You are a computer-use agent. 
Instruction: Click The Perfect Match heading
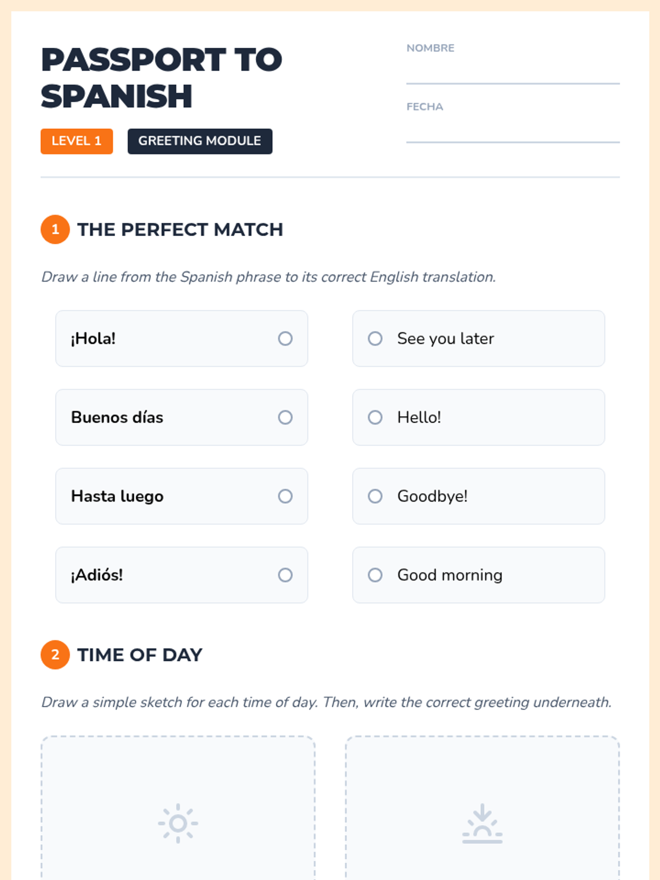click(180, 229)
